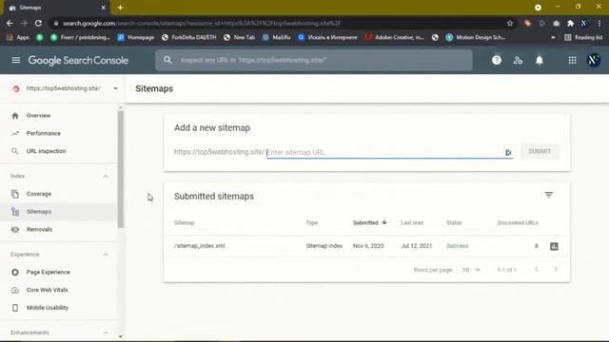
Task: Collapse the Enhancements section
Action: pyautogui.click(x=106, y=332)
